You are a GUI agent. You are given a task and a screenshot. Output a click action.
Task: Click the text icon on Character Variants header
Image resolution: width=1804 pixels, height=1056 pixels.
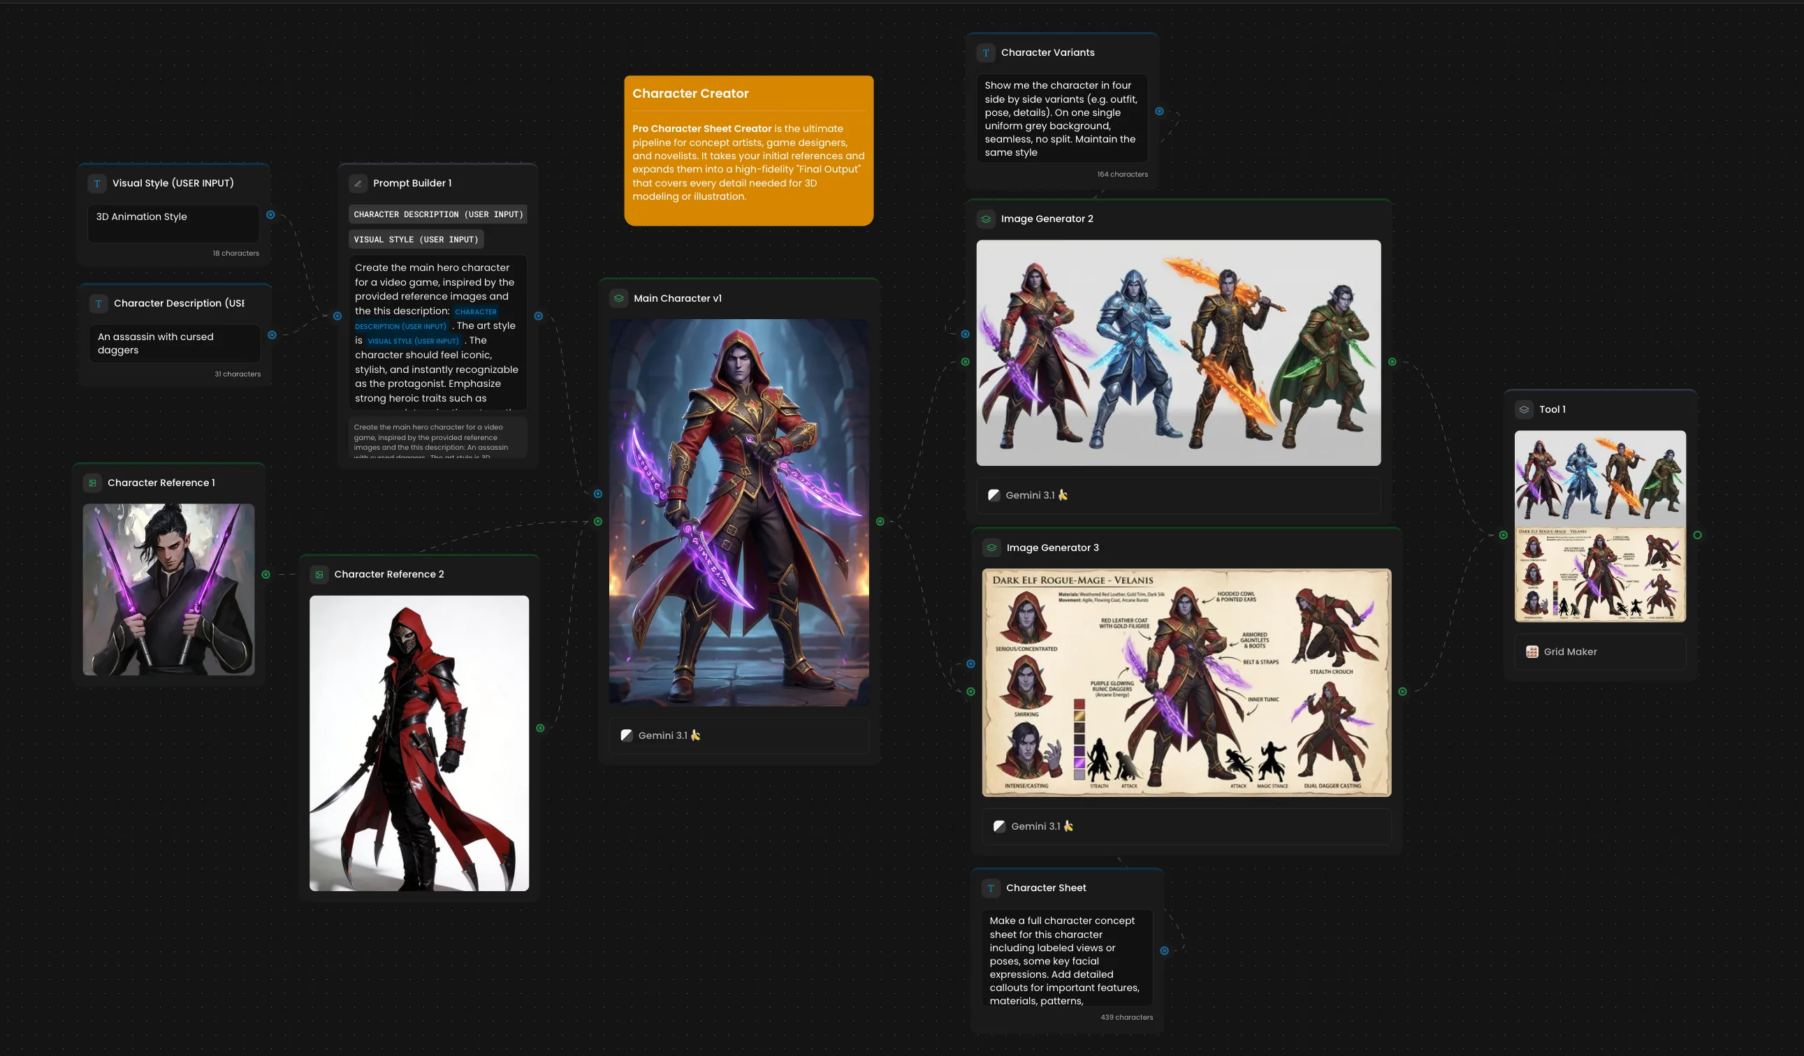pyautogui.click(x=986, y=52)
